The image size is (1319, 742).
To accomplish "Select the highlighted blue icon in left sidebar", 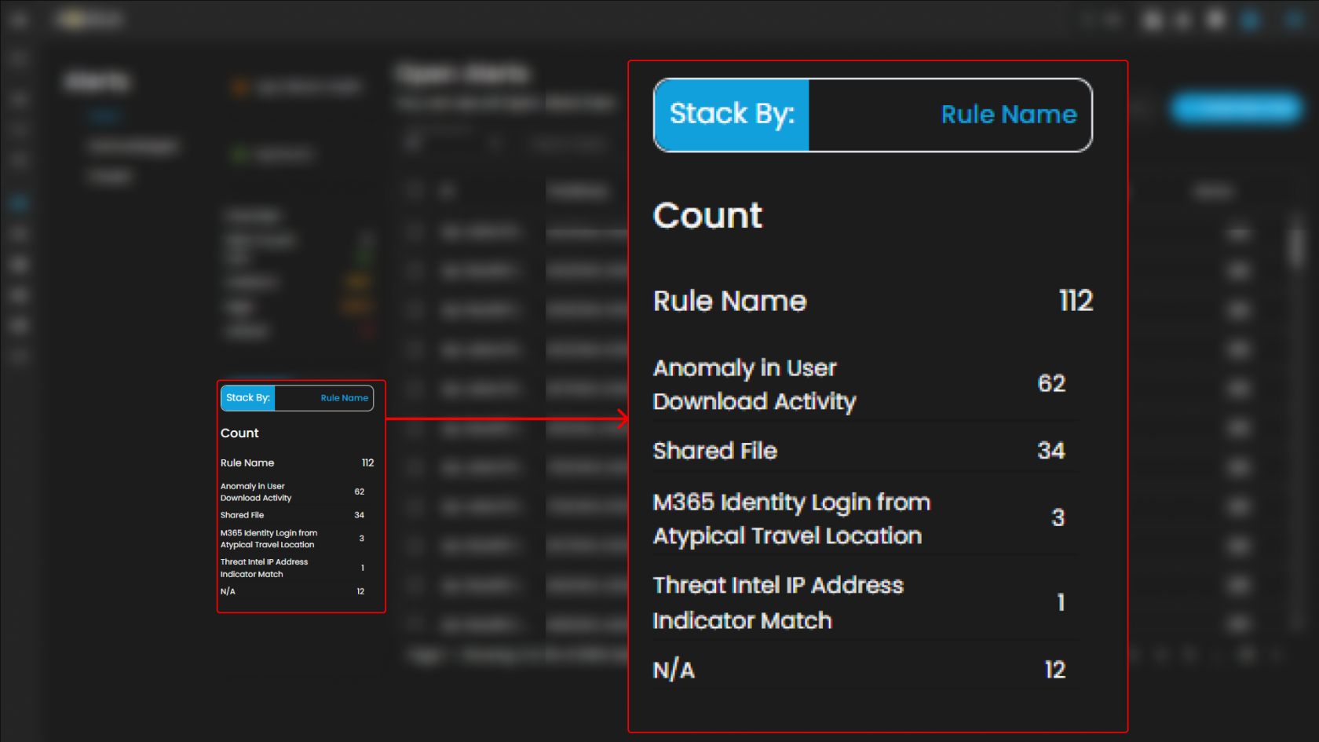I will point(20,203).
